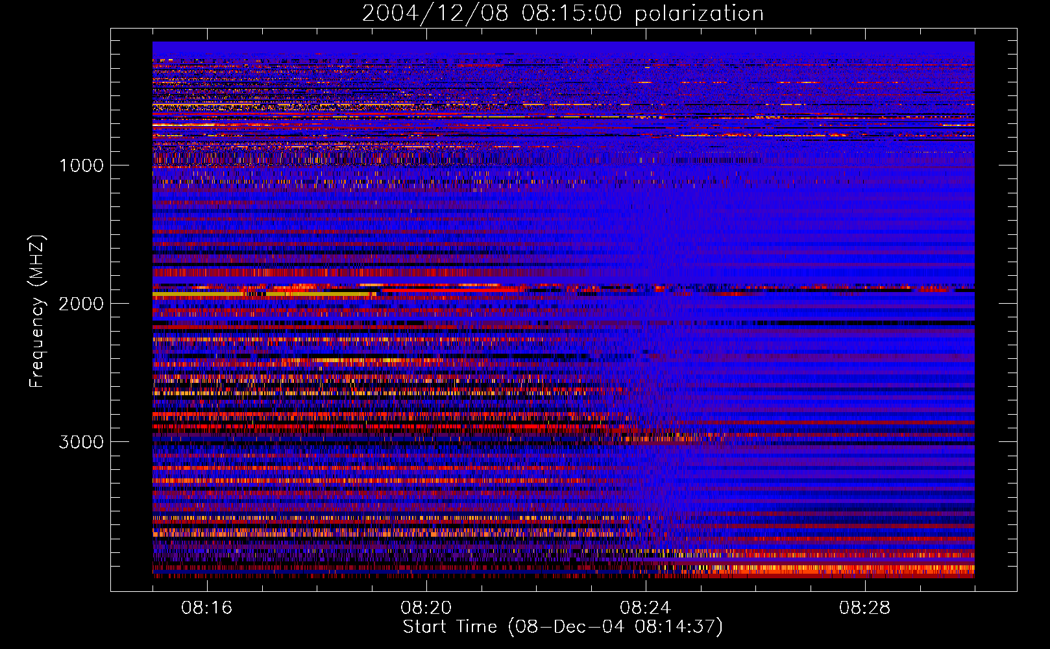Click the 1000 frequency tick label
Screen dimensions: 1050x649
tap(81, 165)
